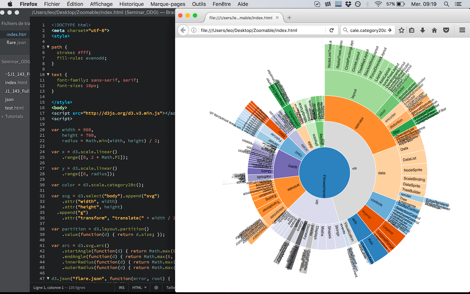Open Notification Center icon
Image resolution: width=470 pixels, height=294 pixels.
[x=458, y=4]
